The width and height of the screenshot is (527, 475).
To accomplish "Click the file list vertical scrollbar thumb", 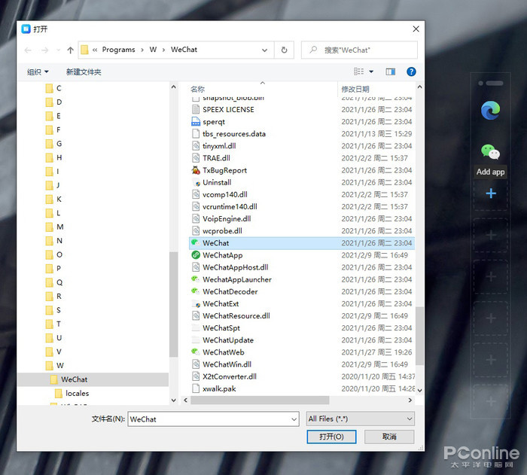I will 419,336.
